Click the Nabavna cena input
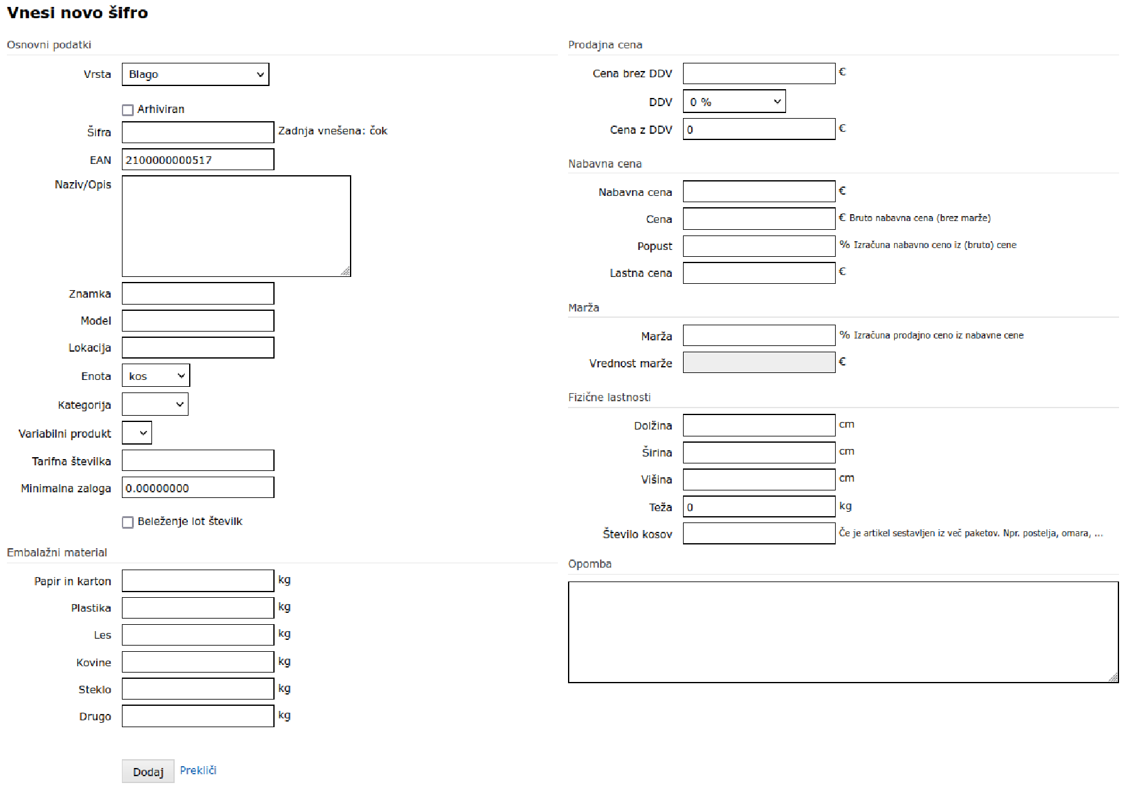 tap(759, 192)
